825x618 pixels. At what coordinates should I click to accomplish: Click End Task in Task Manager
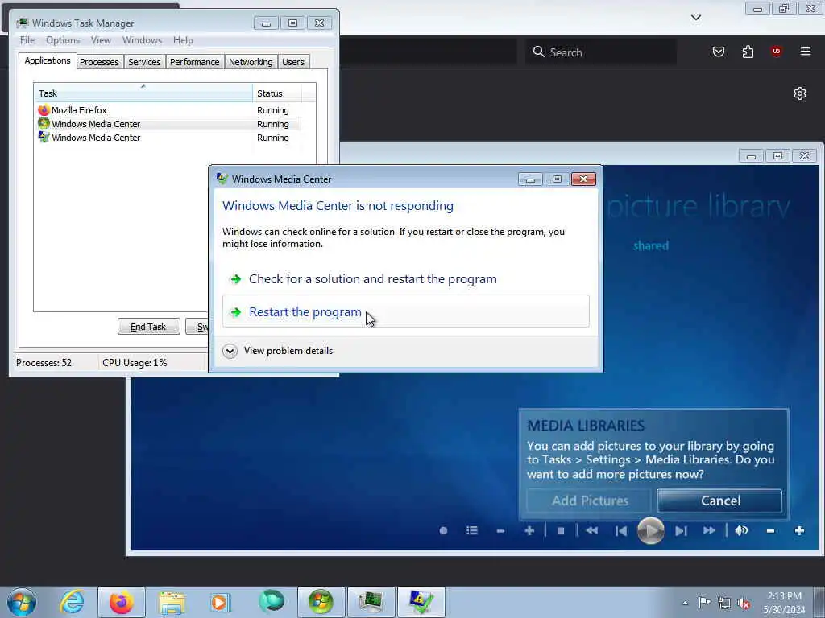[x=148, y=327]
